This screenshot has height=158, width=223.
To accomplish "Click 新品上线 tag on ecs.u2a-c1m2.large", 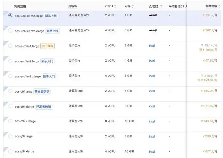I will pos(51,16).
